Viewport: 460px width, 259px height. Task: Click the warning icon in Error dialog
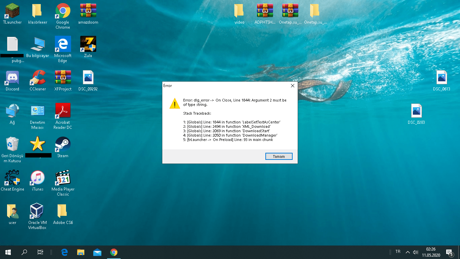pyautogui.click(x=174, y=103)
